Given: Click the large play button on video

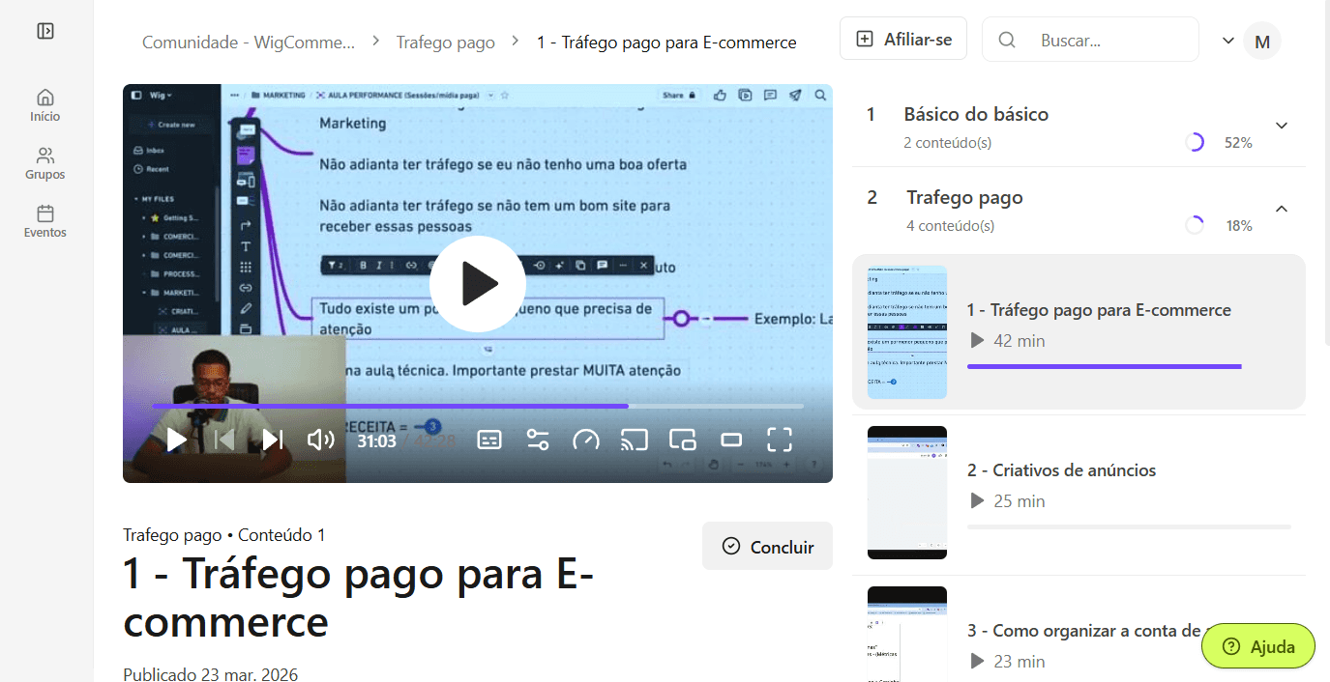Looking at the screenshot, I should 478,284.
